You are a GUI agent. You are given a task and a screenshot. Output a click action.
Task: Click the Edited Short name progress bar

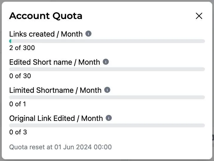107,69
